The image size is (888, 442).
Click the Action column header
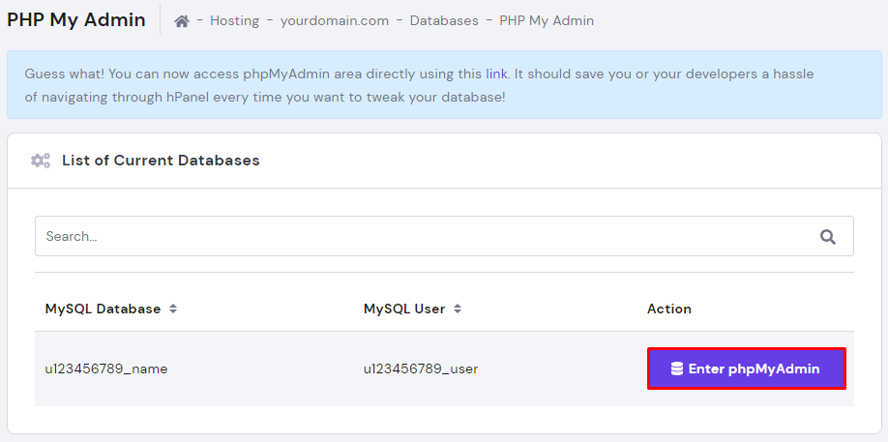point(669,309)
